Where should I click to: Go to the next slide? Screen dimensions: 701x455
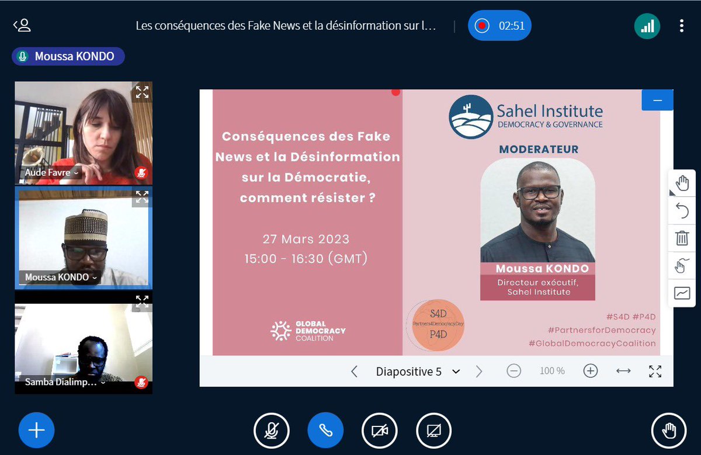click(479, 371)
